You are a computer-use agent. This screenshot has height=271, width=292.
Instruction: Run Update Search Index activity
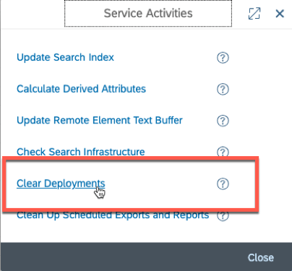click(65, 58)
